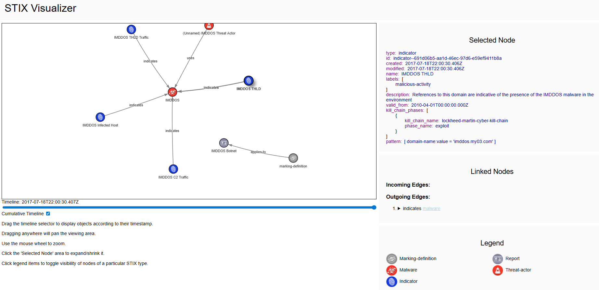
Task: Open the malware linked node link
Action: 431,209
